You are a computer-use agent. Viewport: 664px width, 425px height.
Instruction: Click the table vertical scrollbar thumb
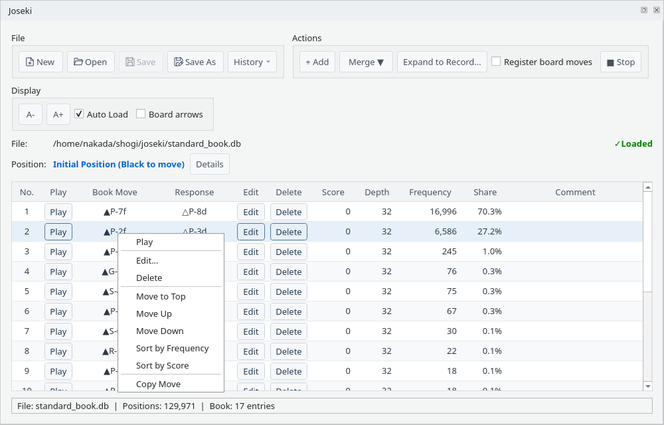pyautogui.click(x=647, y=242)
